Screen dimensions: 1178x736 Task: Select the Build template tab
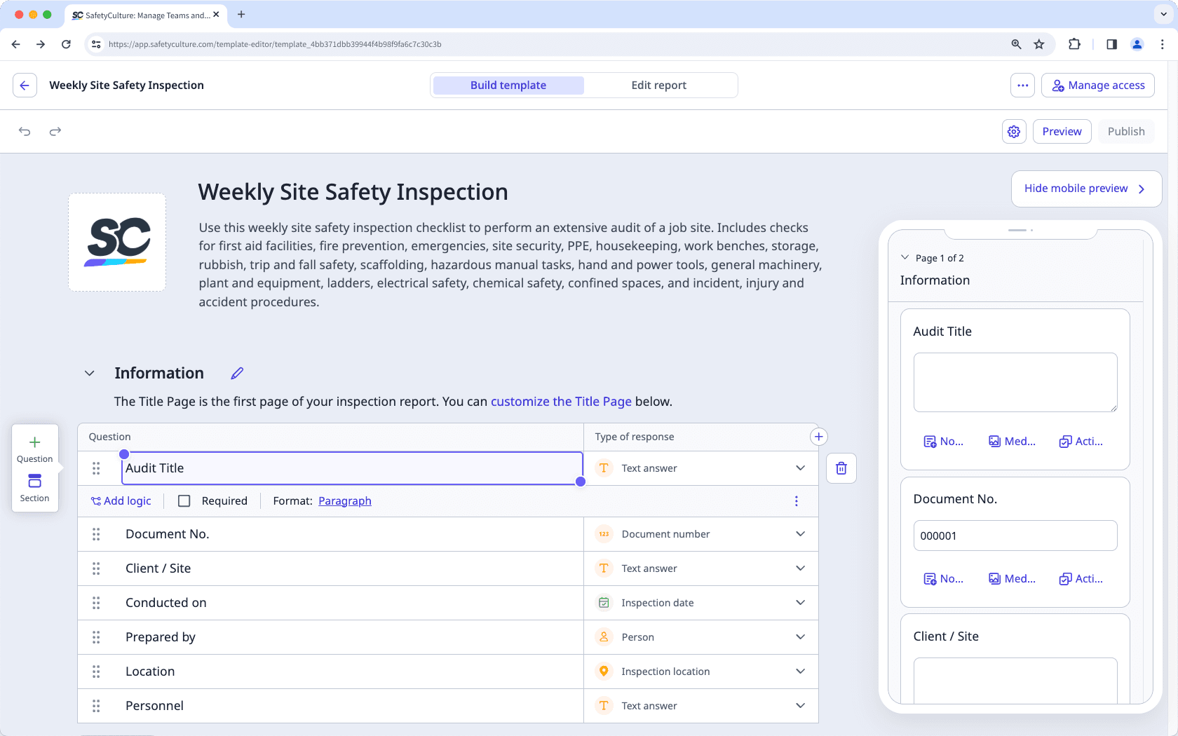point(508,85)
